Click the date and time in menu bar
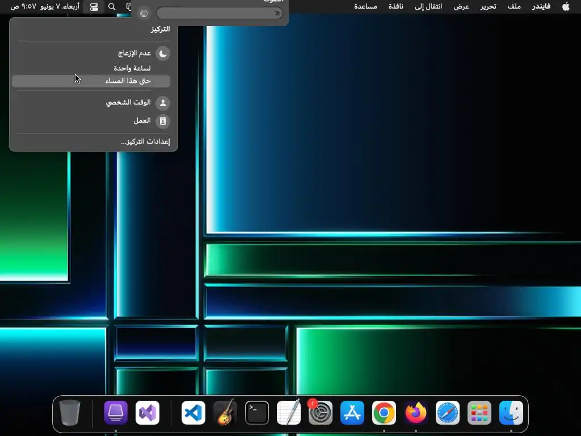This screenshot has height=436, width=581. click(45, 7)
